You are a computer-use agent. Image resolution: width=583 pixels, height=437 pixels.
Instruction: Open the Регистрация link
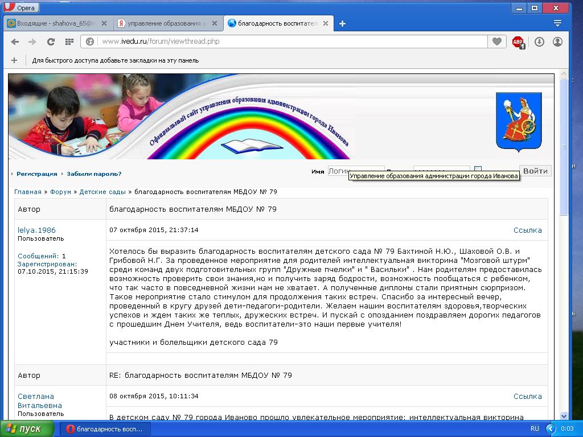[37, 174]
